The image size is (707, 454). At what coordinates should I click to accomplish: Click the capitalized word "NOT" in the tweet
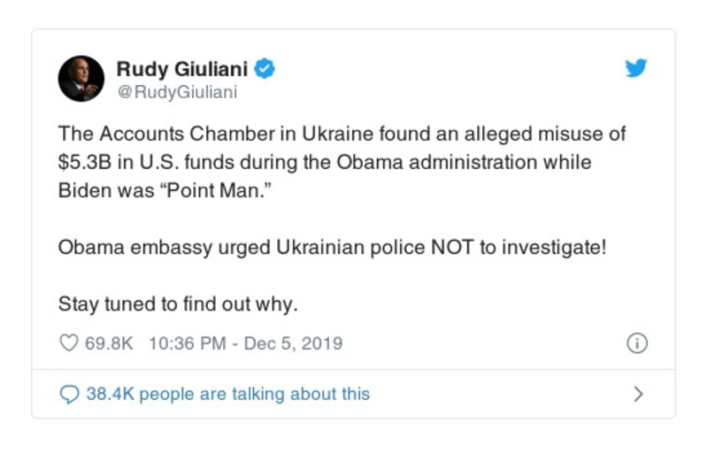452,248
